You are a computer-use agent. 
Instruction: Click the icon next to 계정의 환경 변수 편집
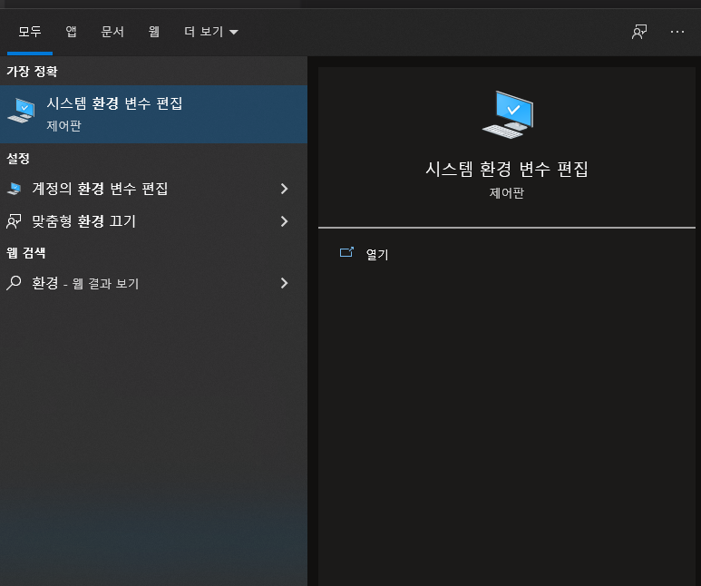[x=15, y=189]
